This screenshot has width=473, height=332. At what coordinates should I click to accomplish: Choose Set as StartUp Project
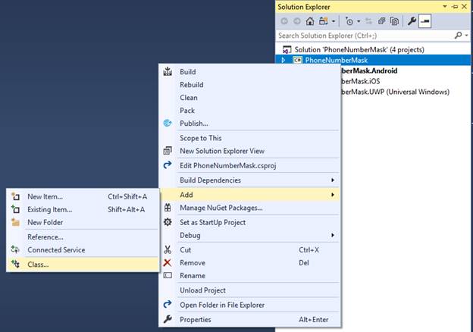click(x=213, y=223)
